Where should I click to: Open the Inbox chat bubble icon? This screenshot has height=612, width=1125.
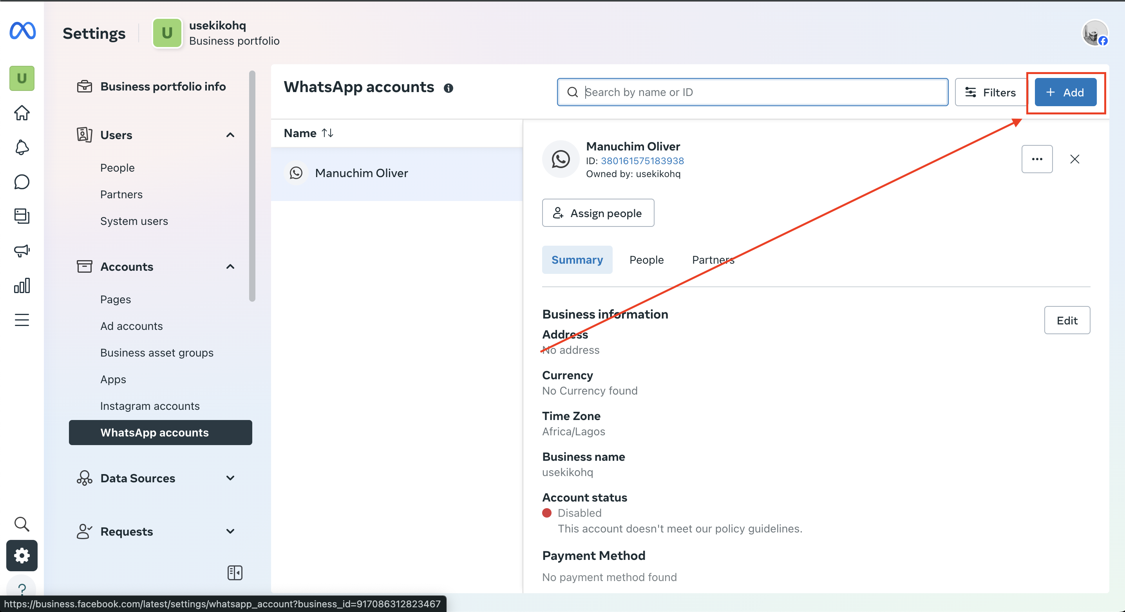(22, 182)
